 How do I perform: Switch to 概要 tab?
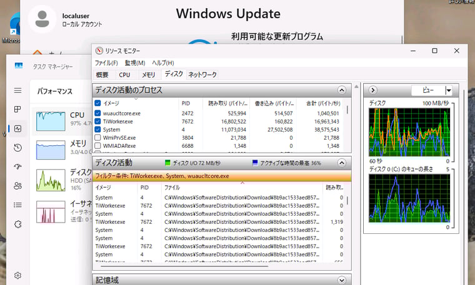[102, 75]
